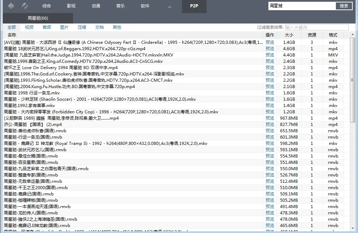Open the 动漫 section

(96, 6)
